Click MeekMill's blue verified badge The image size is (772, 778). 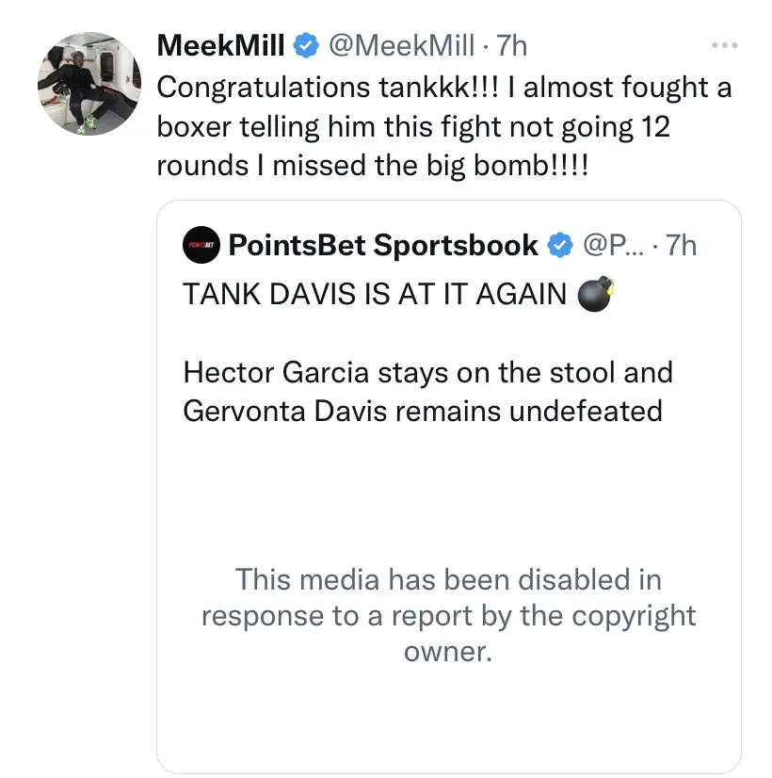306,45
